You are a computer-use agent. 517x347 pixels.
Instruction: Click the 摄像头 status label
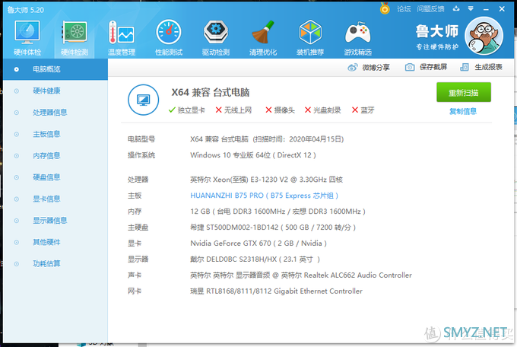click(281, 110)
